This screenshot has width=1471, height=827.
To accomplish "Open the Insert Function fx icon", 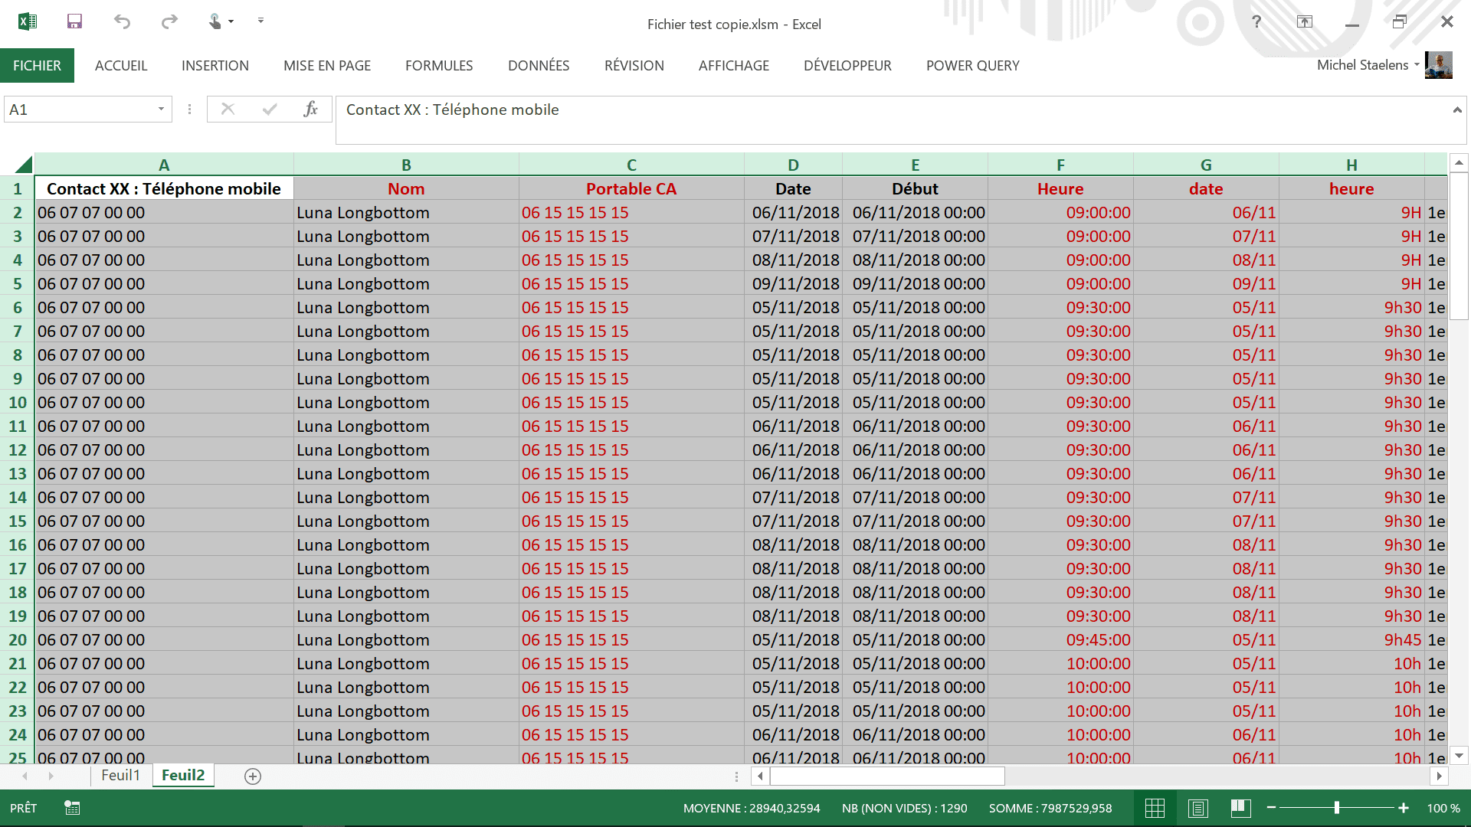I will (x=310, y=110).
